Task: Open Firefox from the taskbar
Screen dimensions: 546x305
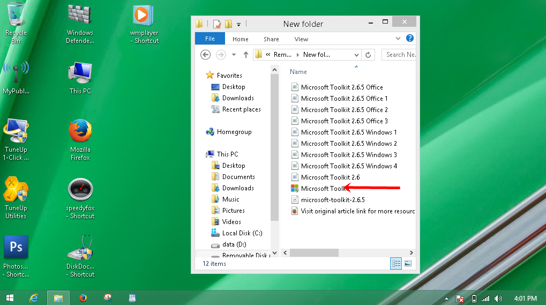Action: coord(83,298)
